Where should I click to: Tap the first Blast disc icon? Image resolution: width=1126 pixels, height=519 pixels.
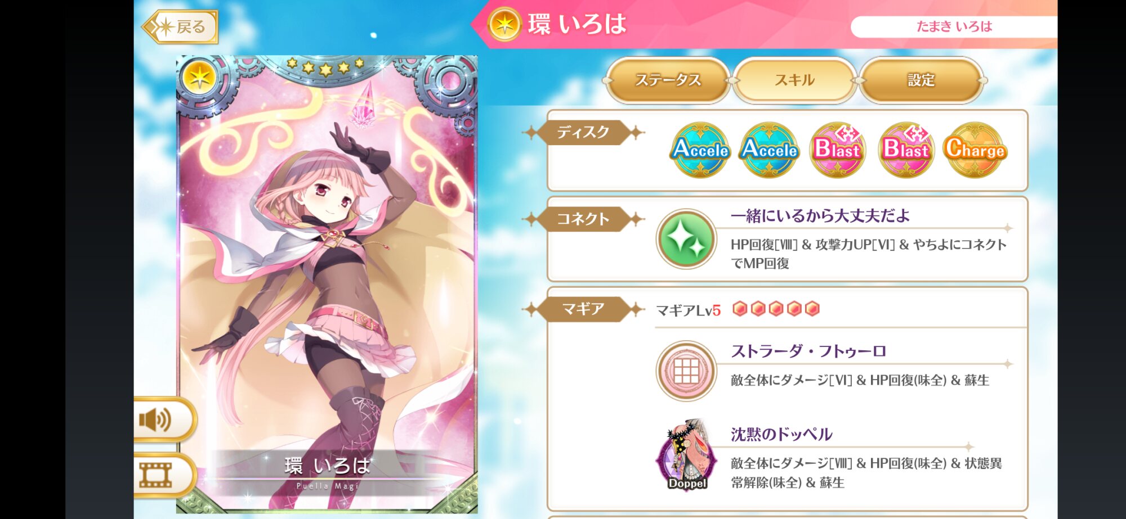coord(838,150)
